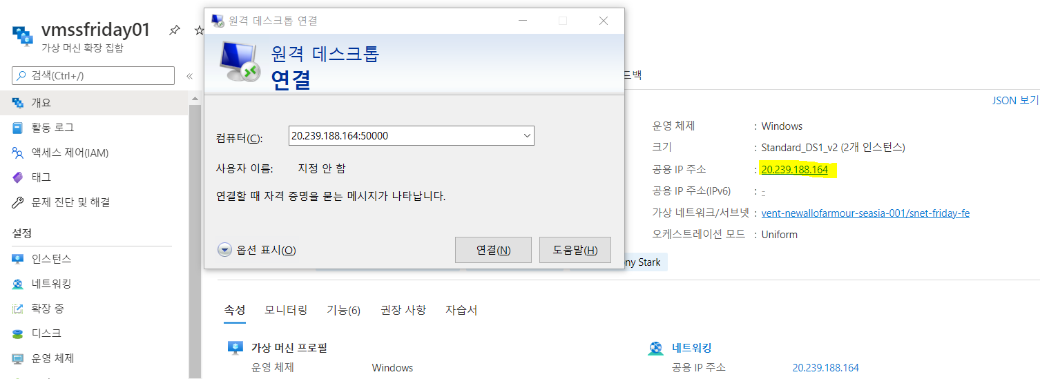Open highlighted public IP 20.239.188.164 link
The width and height of the screenshot is (1040, 379).
(x=794, y=170)
